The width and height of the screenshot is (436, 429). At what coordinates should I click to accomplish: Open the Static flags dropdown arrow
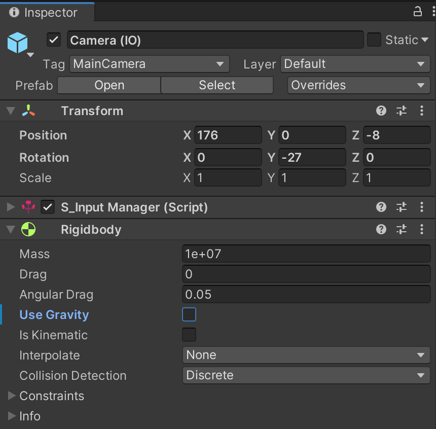426,40
